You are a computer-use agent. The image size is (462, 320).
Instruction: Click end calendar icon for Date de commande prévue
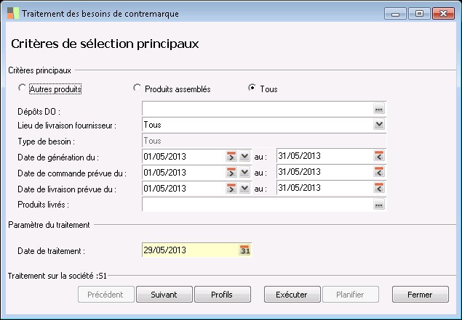point(378,173)
